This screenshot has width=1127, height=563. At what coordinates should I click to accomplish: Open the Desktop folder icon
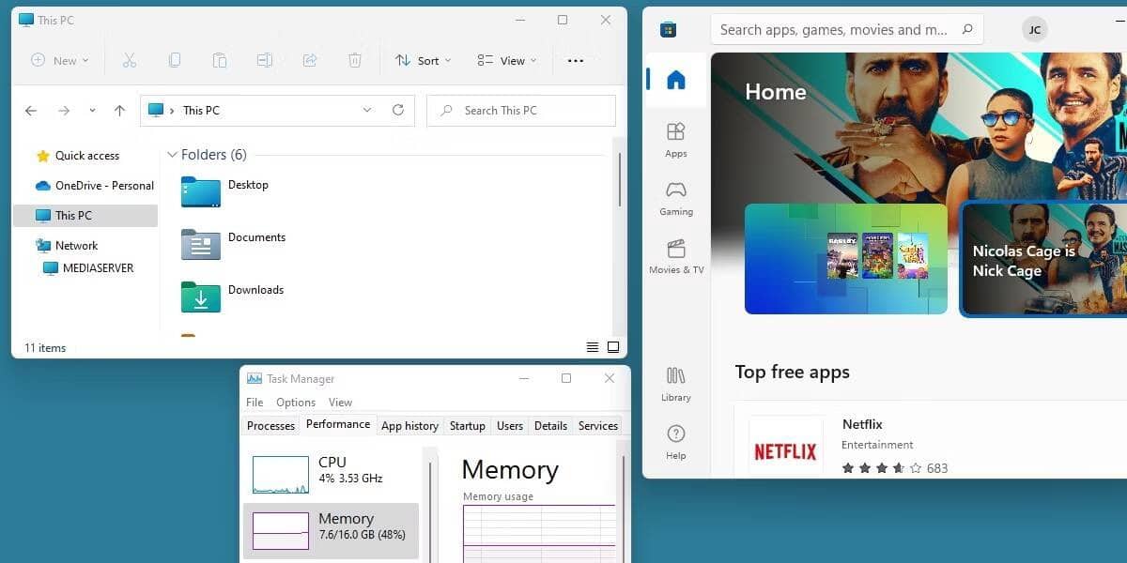coord(200,191)
